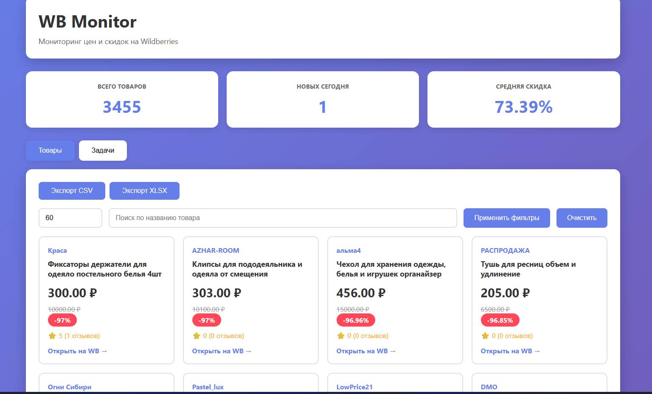Click the title Клипсы для пододеяльника
652x394 pixels.
(247, 269)
